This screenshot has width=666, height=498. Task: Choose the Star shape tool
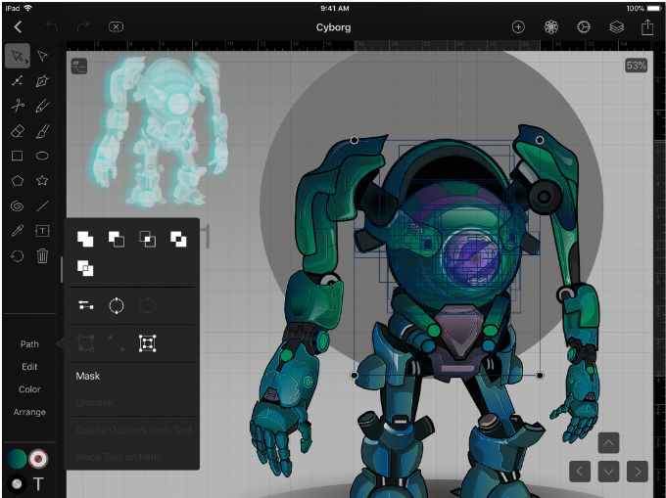click(43, 181)
